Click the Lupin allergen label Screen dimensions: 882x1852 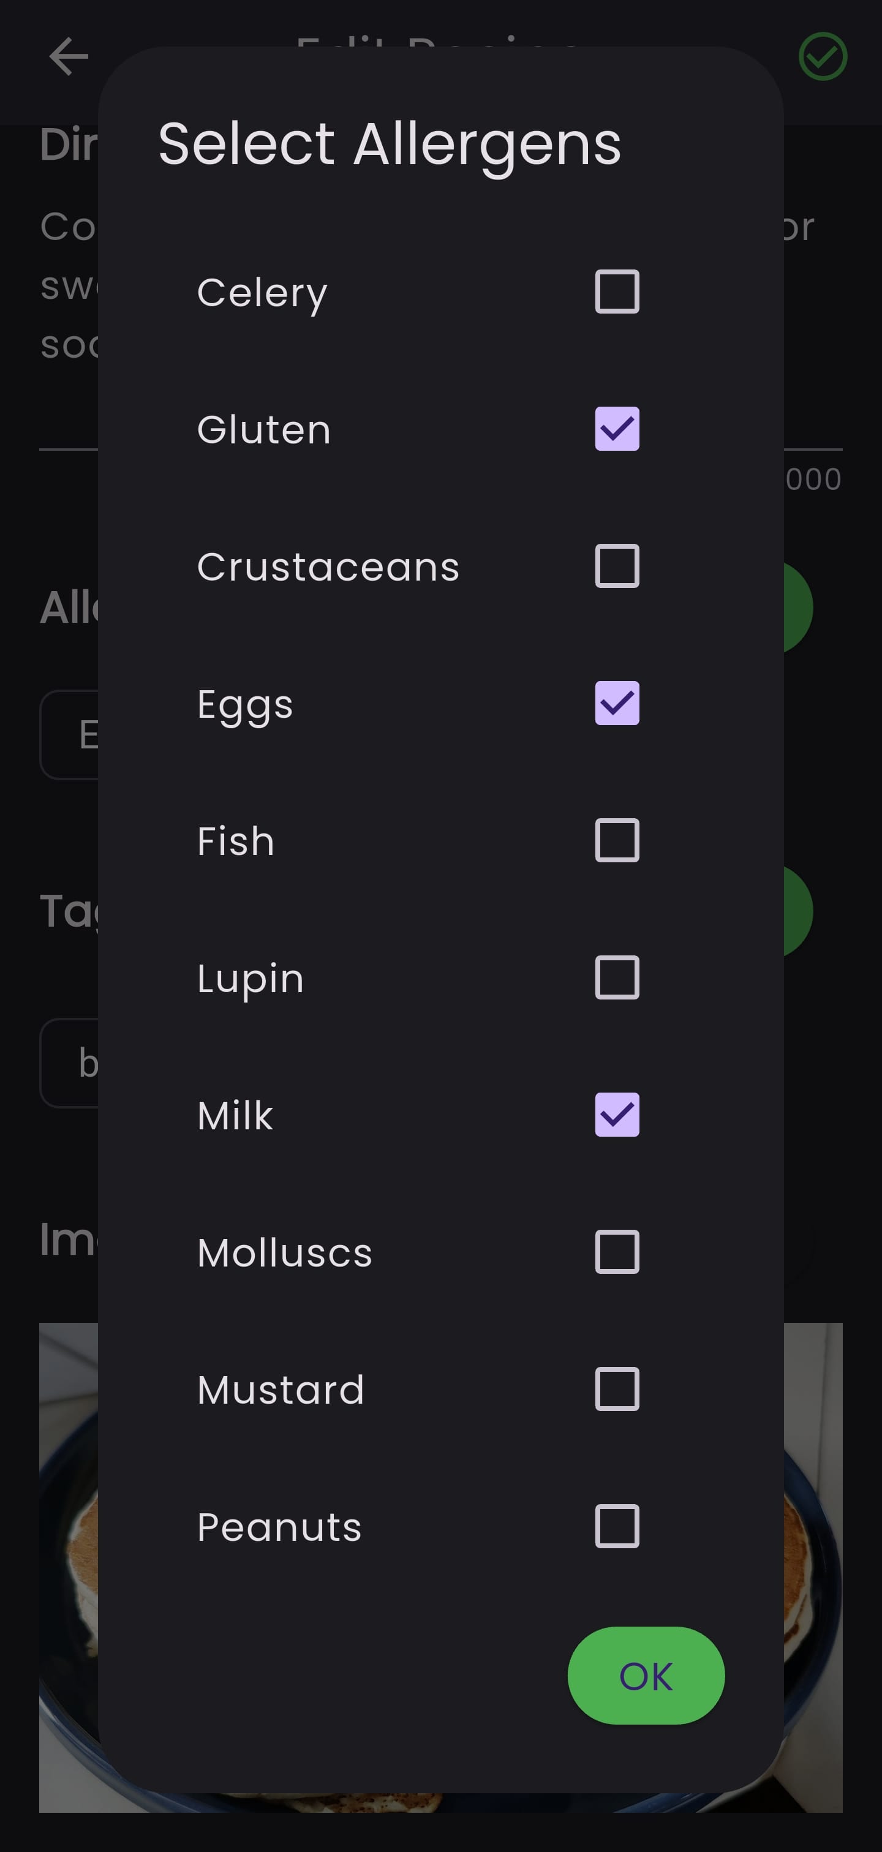point(251,979)
